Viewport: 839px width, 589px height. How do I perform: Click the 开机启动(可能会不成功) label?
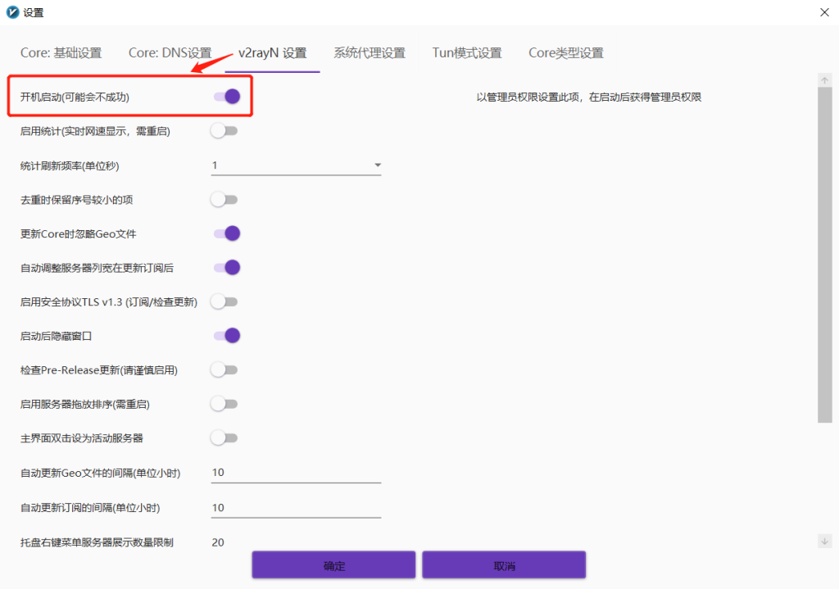75,97
